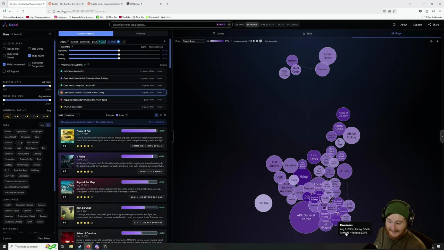Open the Sort Tuned Score dropdown
The width and height of the screenshot is (444, 250).
click(72, 115)
